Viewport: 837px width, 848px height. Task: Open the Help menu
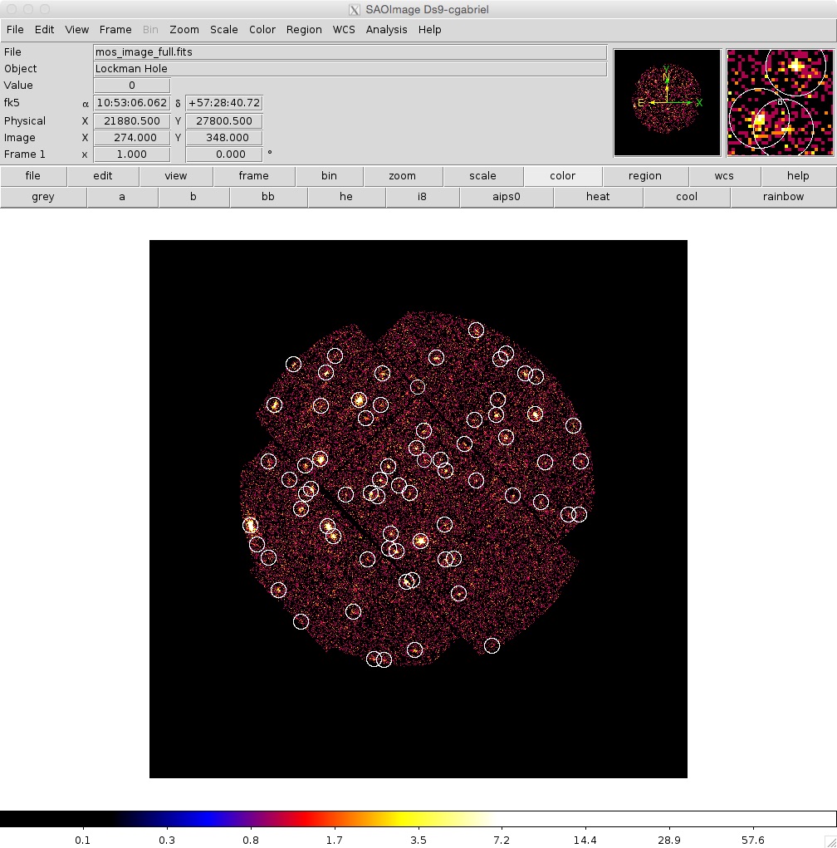click(x=430, y=30)
